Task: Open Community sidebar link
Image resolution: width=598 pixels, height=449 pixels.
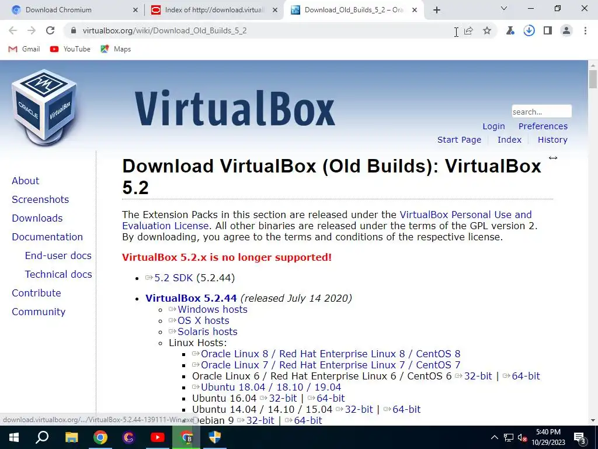Action: point(39,312)
